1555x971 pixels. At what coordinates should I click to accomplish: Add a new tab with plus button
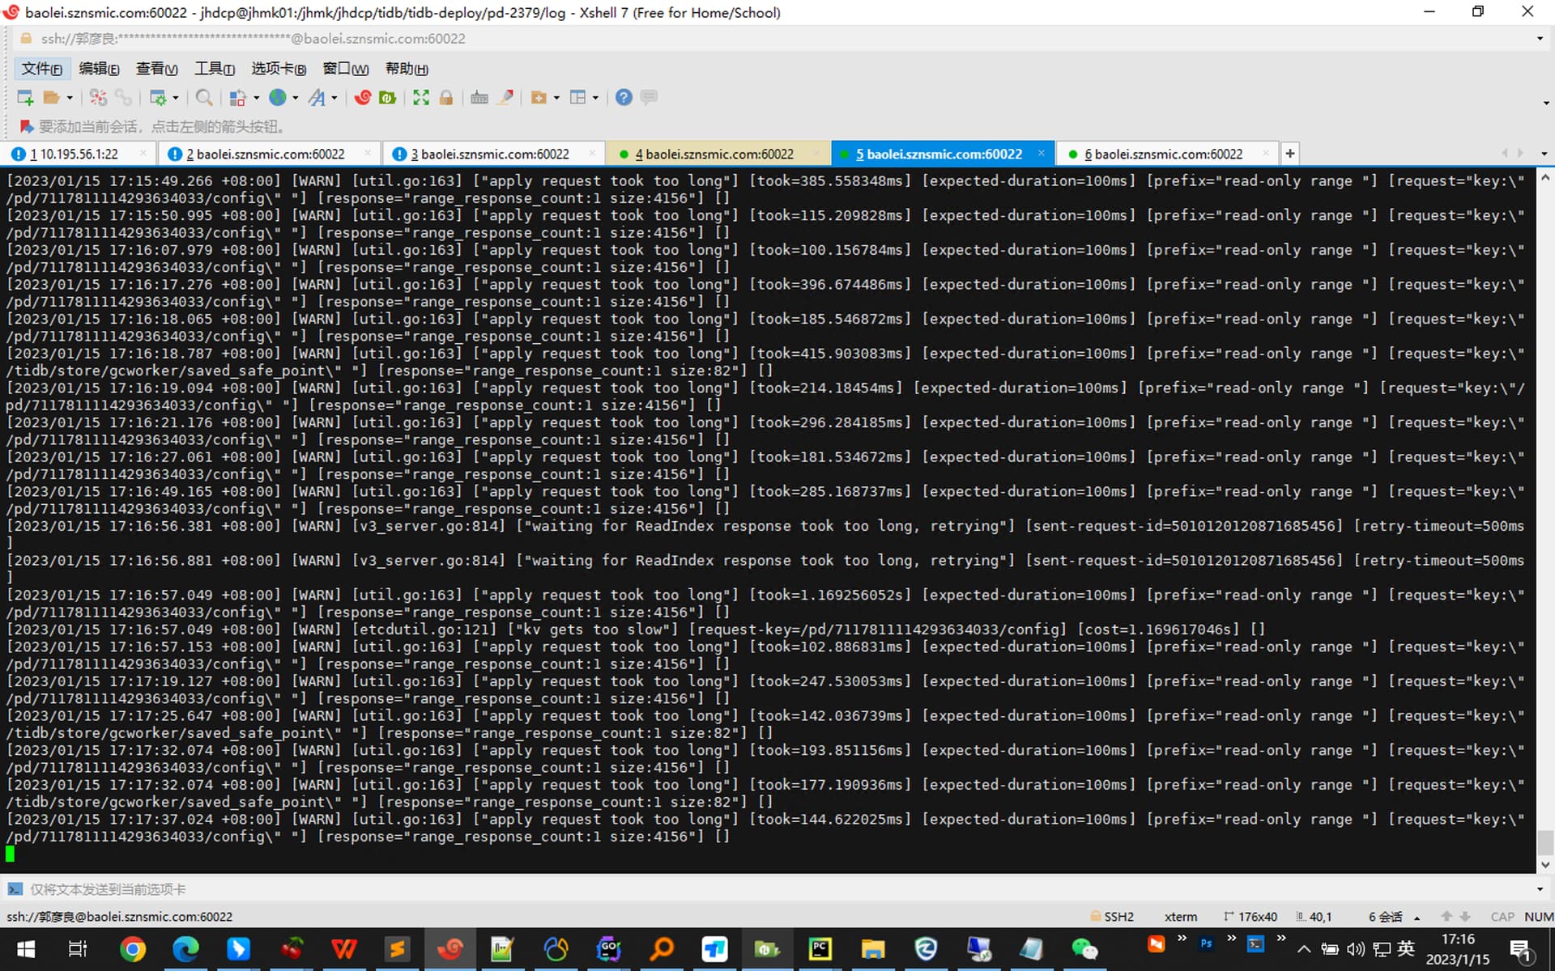(x=1290, y=153)
